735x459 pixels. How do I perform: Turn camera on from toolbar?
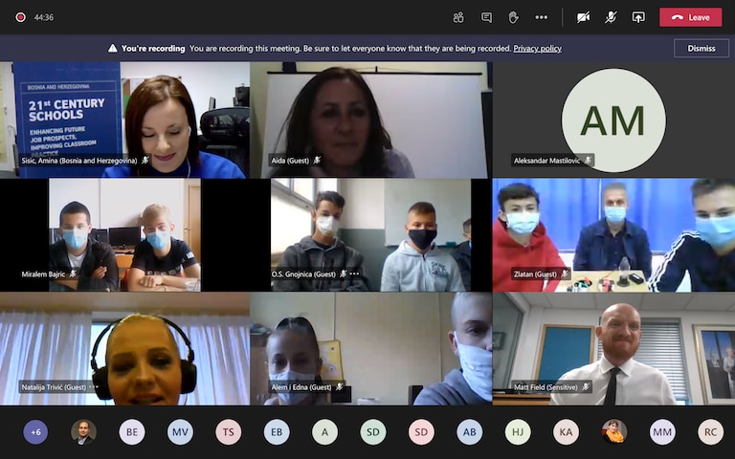(583, 17)
